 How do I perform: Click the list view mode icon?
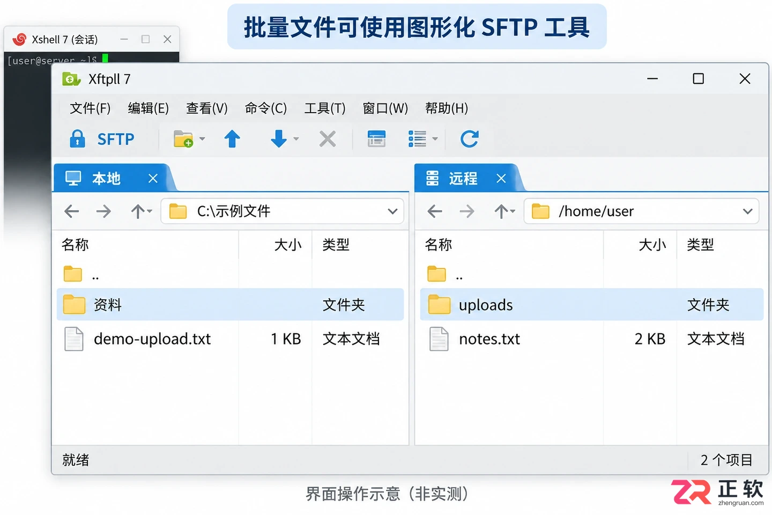click(x=417, y=139)
